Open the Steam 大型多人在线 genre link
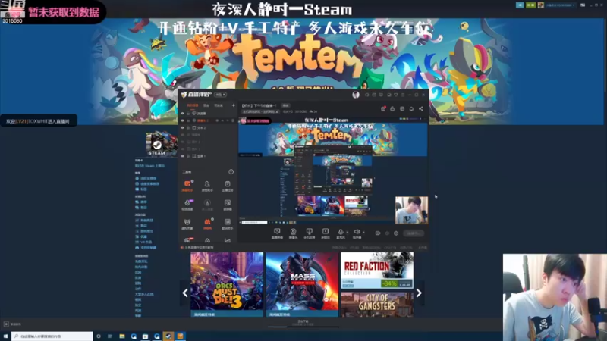This screenshot has height=341, width=607. click(x=144, y=294)
